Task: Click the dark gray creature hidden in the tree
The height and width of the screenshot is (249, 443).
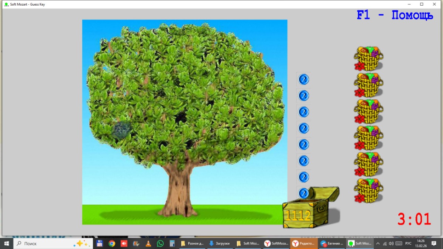Action: (121, 130)
